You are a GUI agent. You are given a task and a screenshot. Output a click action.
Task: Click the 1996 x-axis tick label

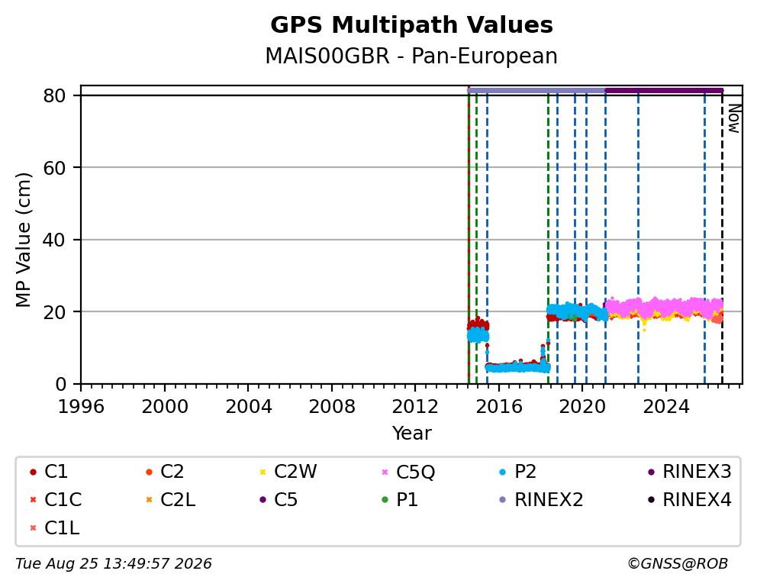81,407
